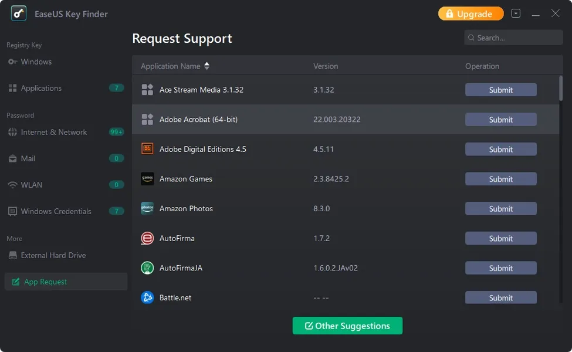The width and height of the screenshot is (572, 352).
Task: Click the Amazon Games app icon
Action: (147, 179)
